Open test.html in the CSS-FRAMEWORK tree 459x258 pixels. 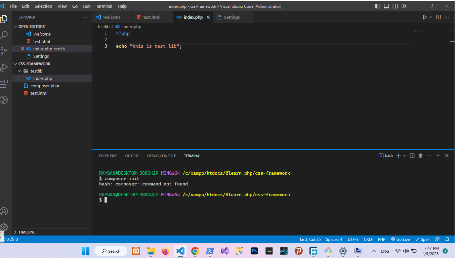52,93
